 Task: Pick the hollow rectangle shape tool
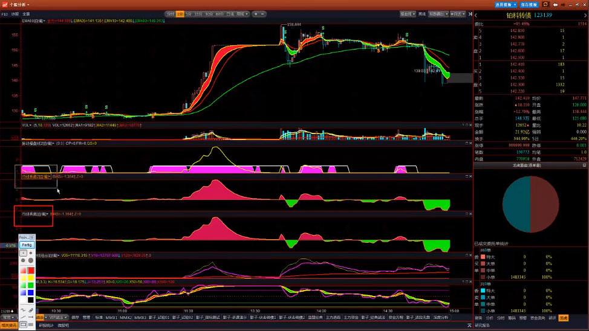(23, 324)
